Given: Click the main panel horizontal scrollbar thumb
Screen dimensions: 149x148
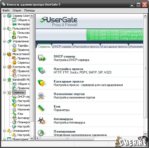Looking at the screenshot, I should pyautogui.click(x=67, y=138).
